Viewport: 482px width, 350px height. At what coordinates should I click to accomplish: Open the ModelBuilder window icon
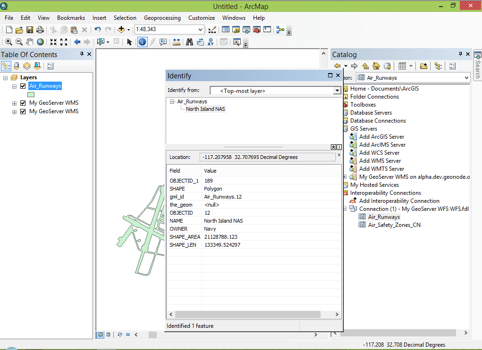[280, 29]
